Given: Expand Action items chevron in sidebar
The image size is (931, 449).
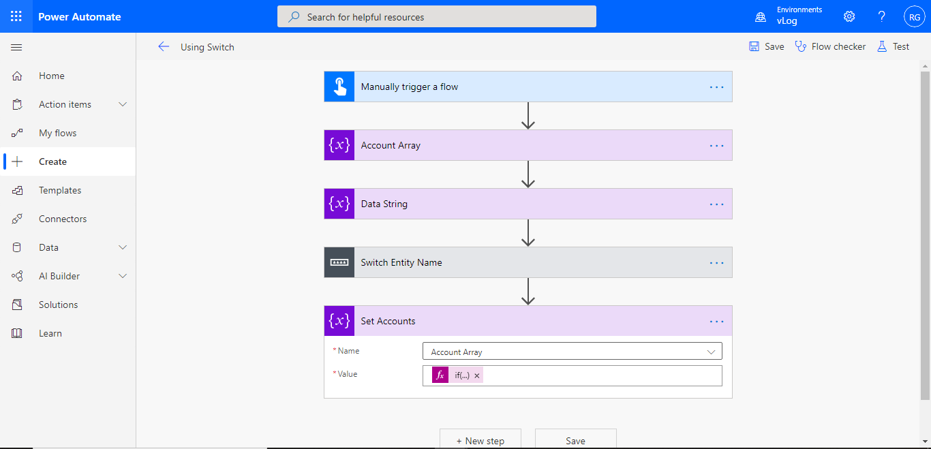Looking at the screenshot, I should point(123,104).
